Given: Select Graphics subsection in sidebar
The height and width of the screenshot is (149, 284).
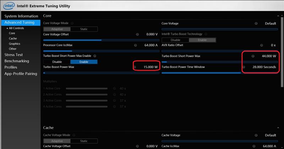Looking at the screenshot, I should point(15,44).
